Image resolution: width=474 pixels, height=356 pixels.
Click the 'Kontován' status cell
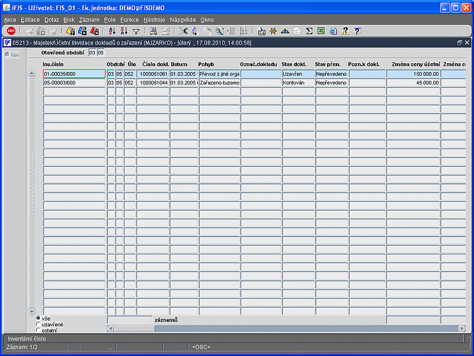coord(298,83)
